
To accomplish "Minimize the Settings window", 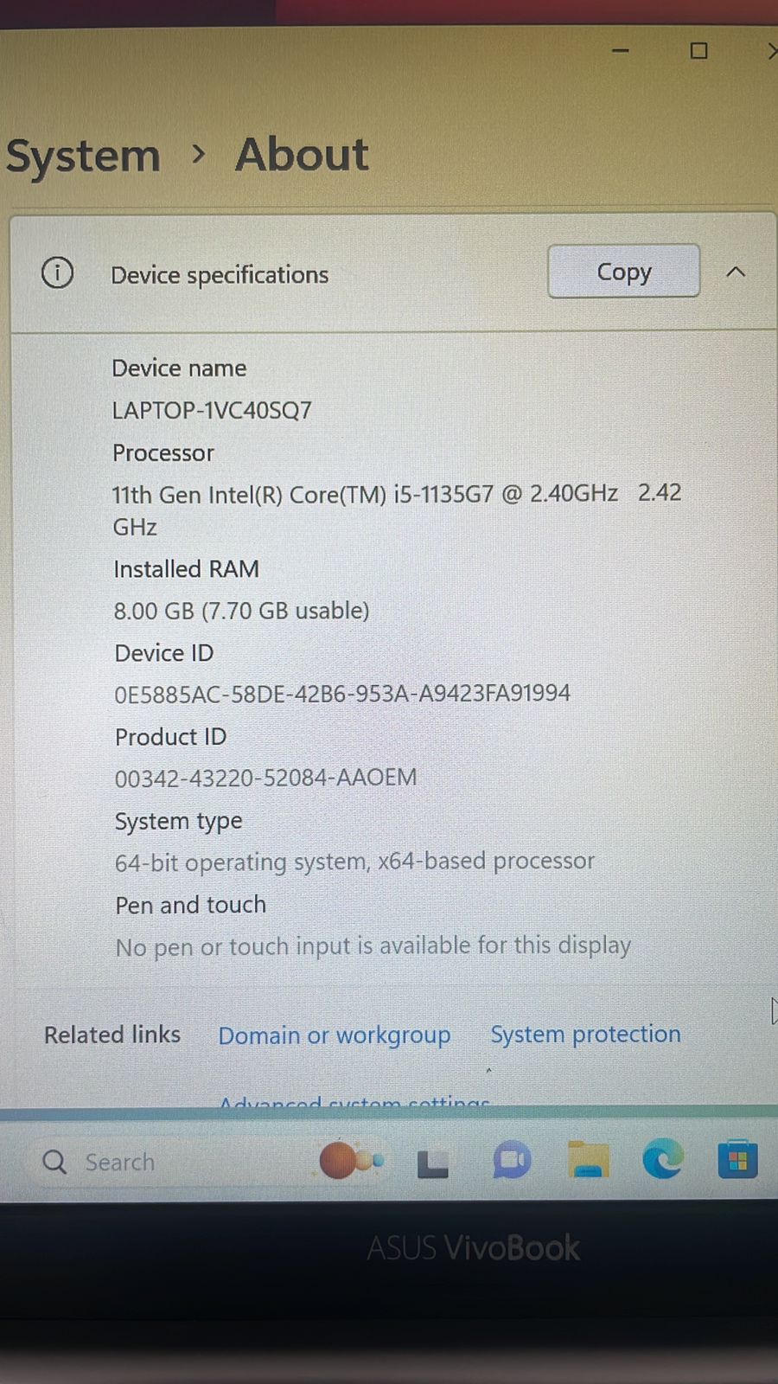I will point(620,51).
